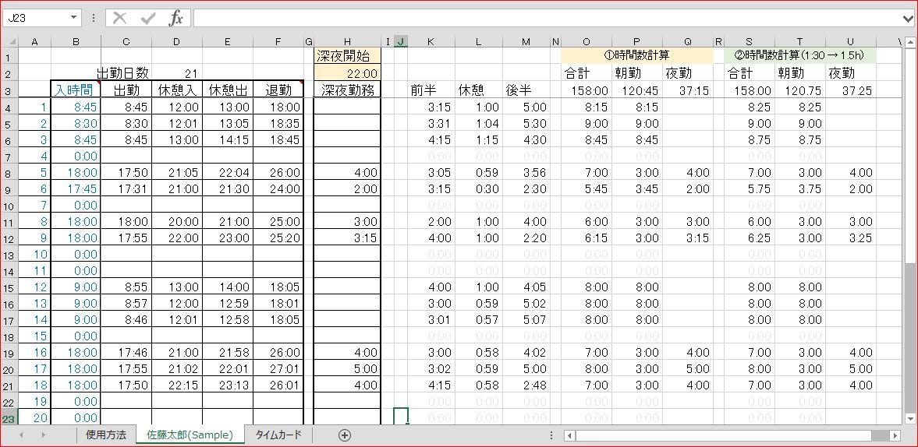Click the 休憩出 header cell
The width and height of the screenshot is (918, 447).
pos(228,90)
